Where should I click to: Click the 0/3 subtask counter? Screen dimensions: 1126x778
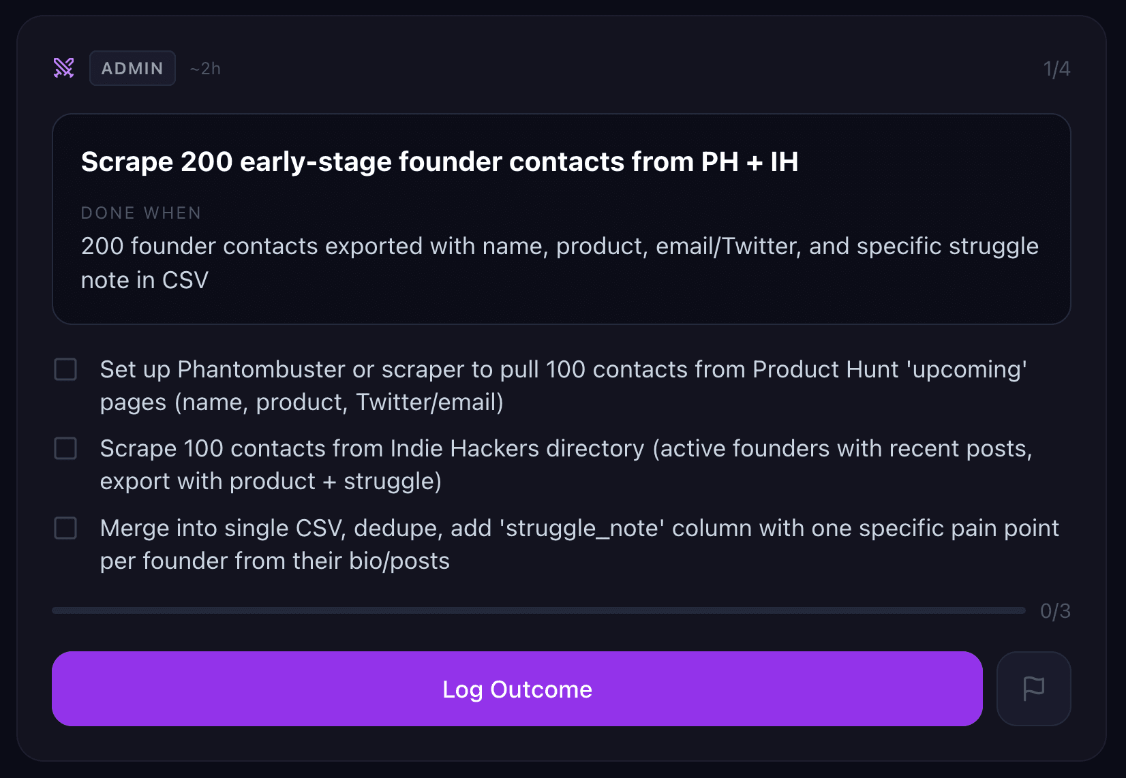tap(1056, 611)
